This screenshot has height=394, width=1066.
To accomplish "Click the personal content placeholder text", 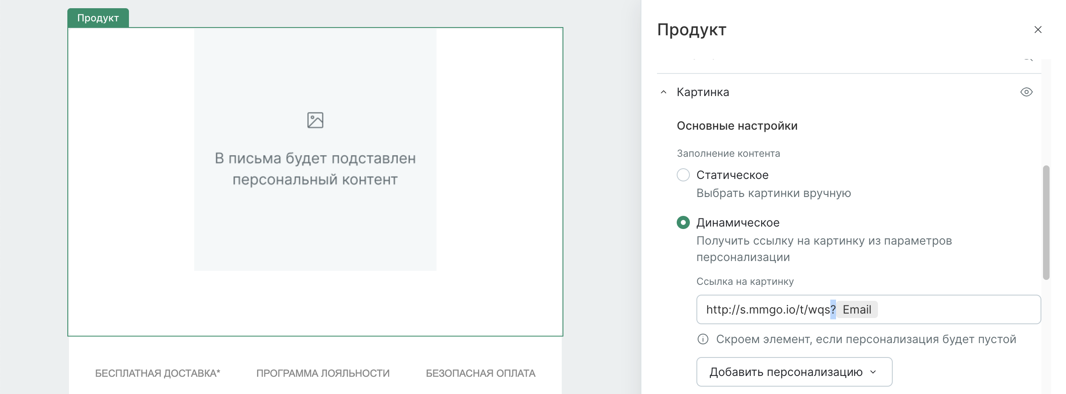I will point(315,169).
